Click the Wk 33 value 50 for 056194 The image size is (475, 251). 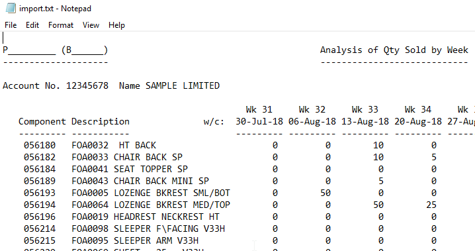[378, 205]
